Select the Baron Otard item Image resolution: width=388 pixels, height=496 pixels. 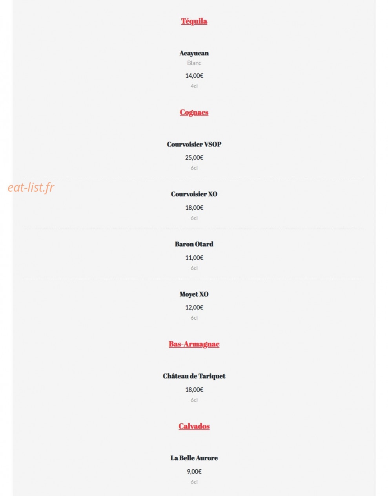pyautogui.click(x=194, y=244)
